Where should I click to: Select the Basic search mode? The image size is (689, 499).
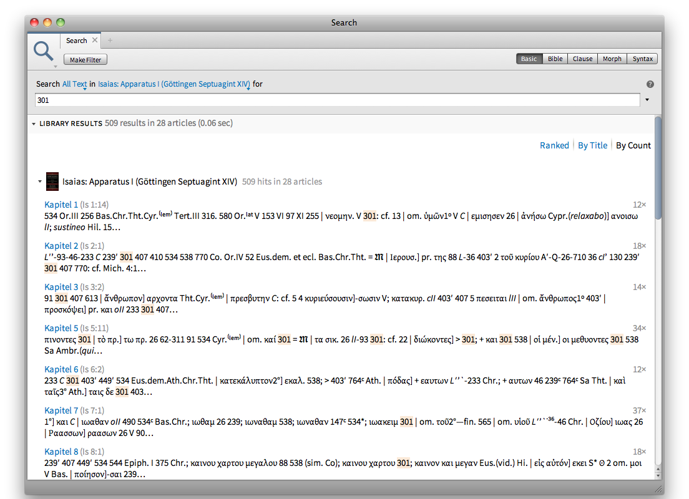tap(529, 59)
